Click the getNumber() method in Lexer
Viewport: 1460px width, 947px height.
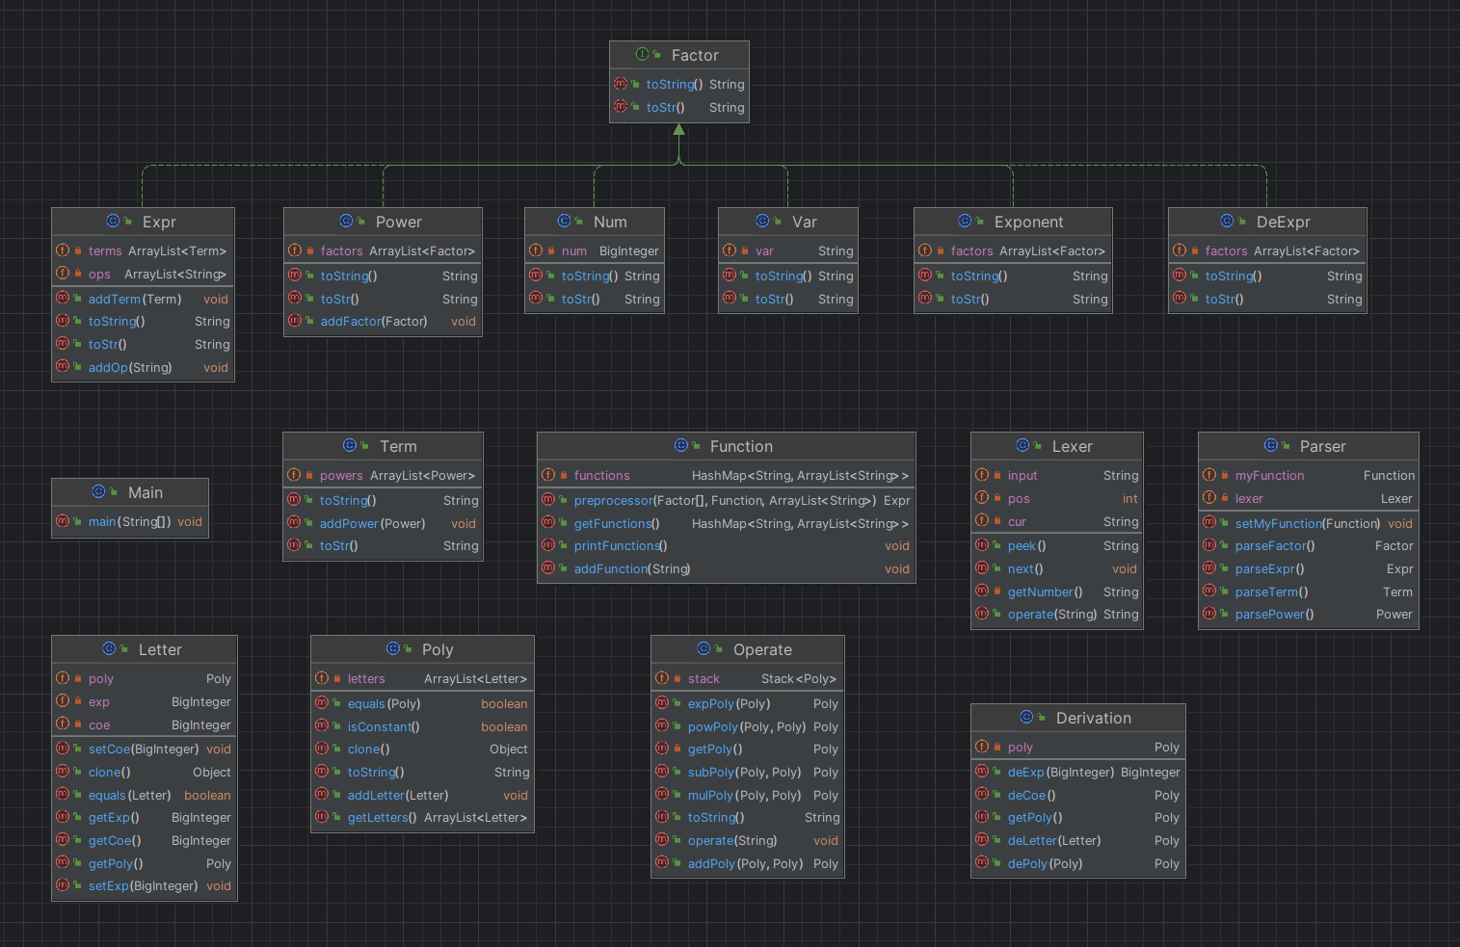pyautogui.click(x=1045, y=592)
